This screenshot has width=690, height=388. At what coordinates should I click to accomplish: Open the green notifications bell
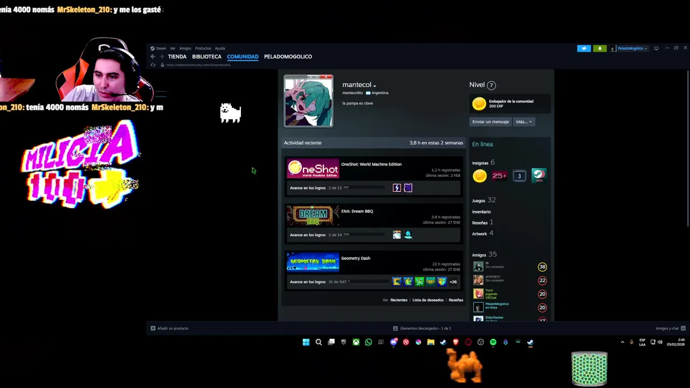point(599,48)
